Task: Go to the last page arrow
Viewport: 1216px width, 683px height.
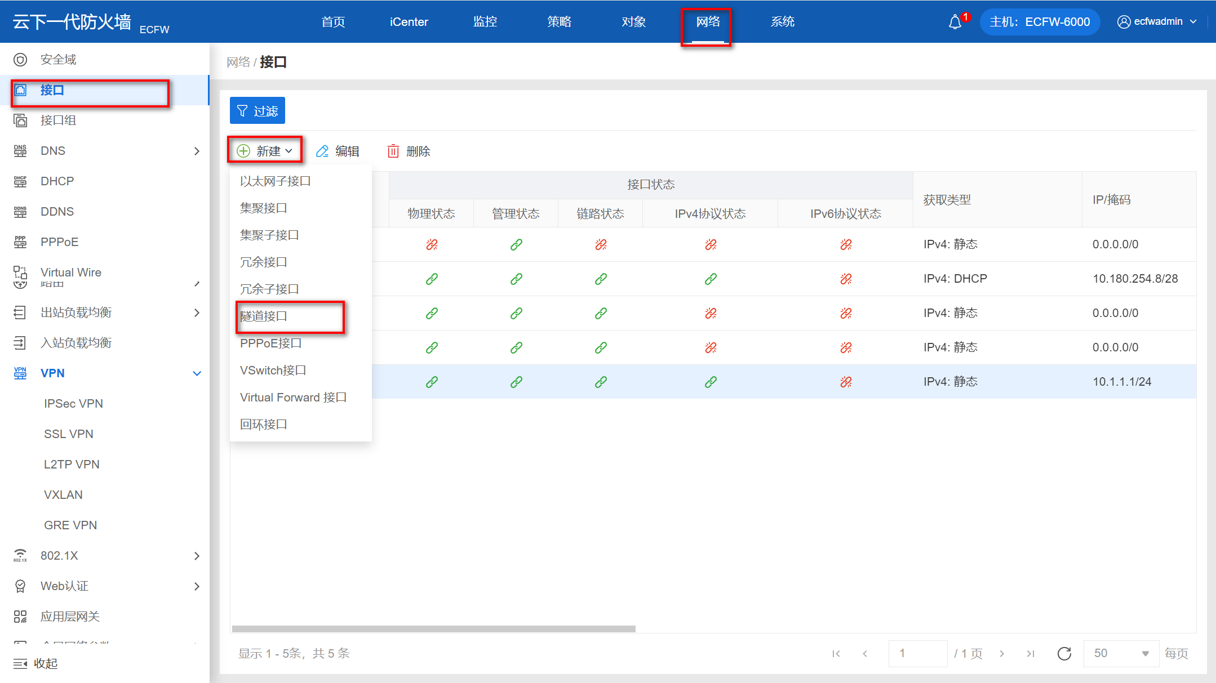Action: click(x=1030, y=653)
